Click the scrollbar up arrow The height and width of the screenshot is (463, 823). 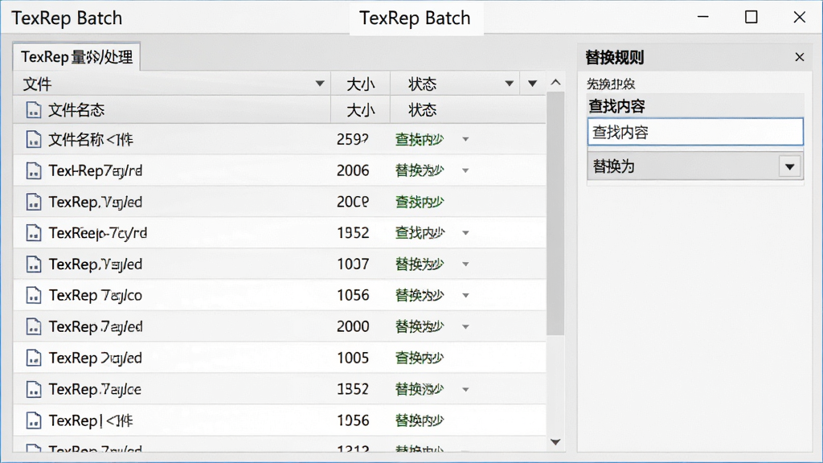coord(555,83)
